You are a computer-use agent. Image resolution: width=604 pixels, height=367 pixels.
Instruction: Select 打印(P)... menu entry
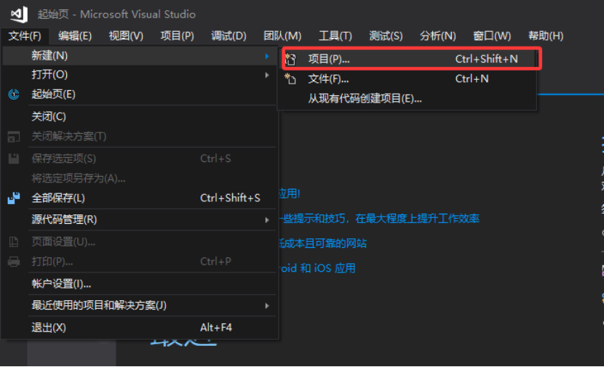coord(140,262)
